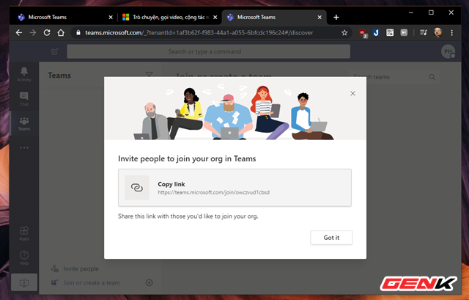Open Activity in the Teams sidebar
469x300 pixels.
[24, 74]
